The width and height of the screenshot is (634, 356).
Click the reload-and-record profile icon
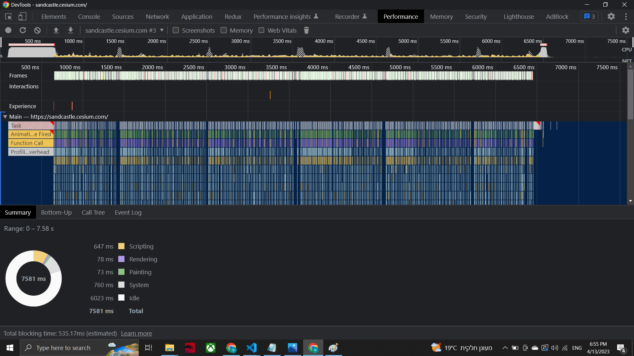(22, 30)
